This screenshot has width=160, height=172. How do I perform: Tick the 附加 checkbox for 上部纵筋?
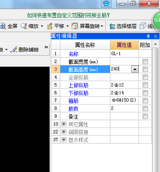(x=145, y=85)
